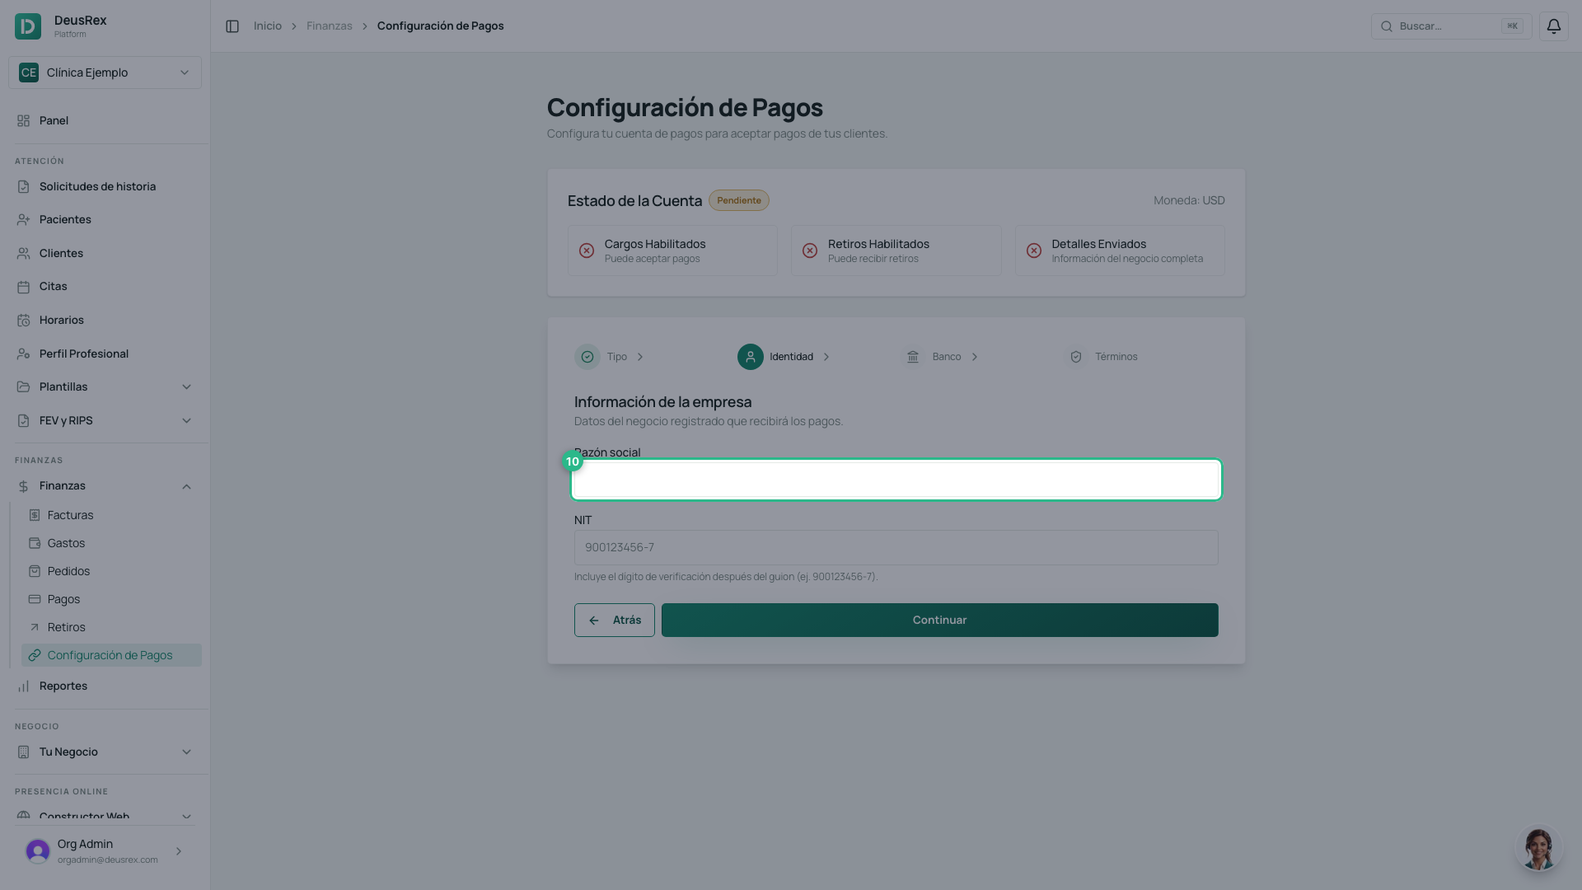Image resolution: width=1582 pixels, height=890 pixels.
Task: Click the Términos shield icon
Action: coord(1076,357)
